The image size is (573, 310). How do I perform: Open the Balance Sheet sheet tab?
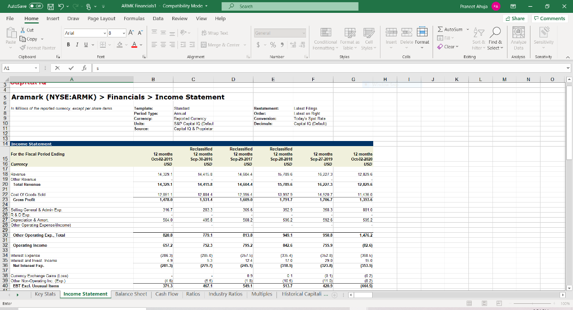pyautogui.click(x=131, y=294)
